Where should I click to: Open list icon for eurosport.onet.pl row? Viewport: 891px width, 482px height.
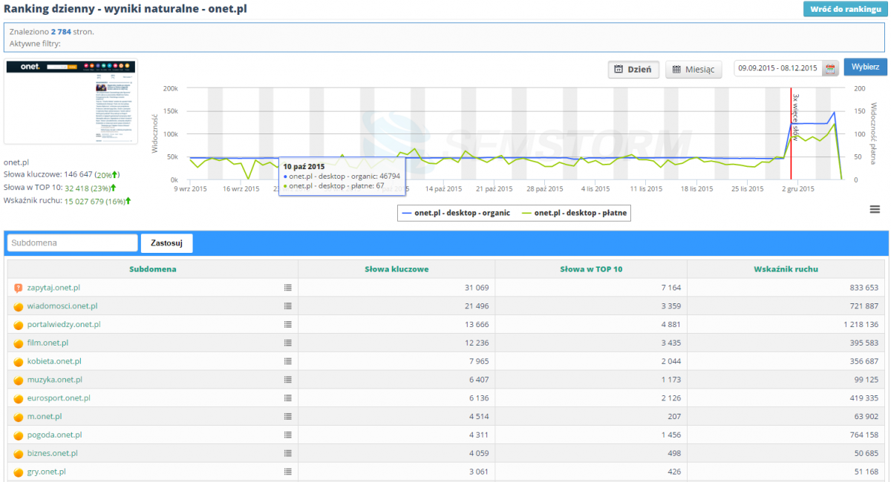pos(287,398)
